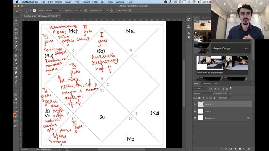The image size is (269, 151).
Task: Select the Clone Stamp tool
Action: coord(16,55)
